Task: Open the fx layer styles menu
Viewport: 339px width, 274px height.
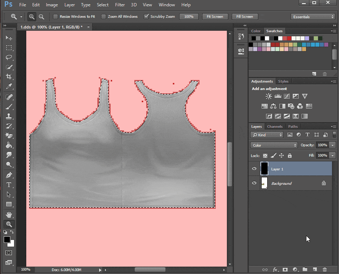Action: (276, 270)
